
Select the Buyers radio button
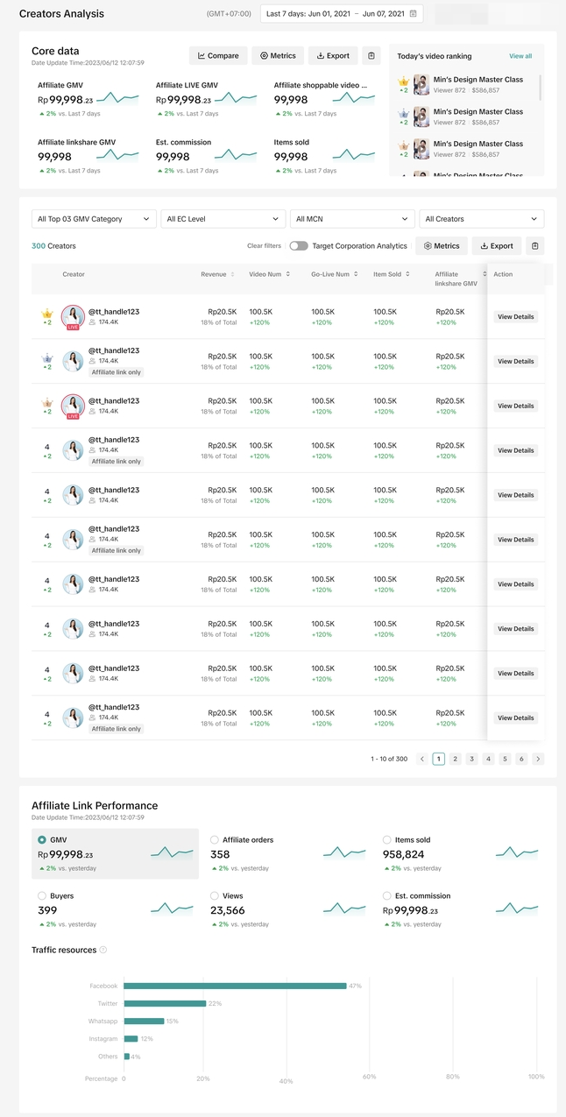[42, 896]
